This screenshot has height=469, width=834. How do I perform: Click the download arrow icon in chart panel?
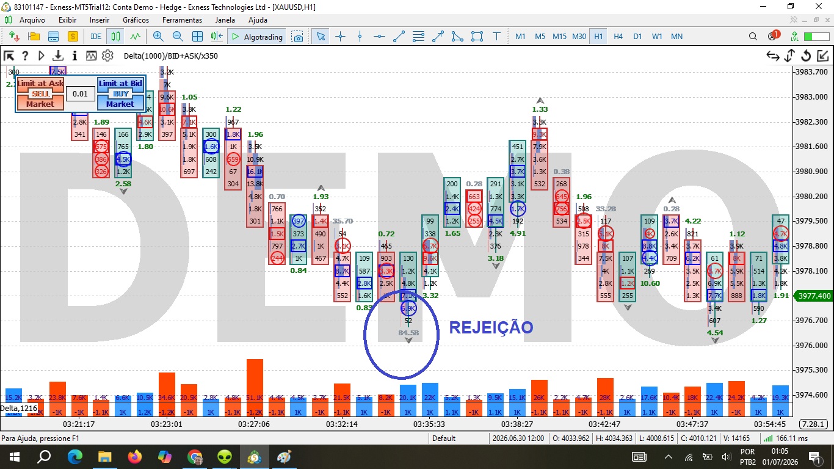tap(58, 56)
